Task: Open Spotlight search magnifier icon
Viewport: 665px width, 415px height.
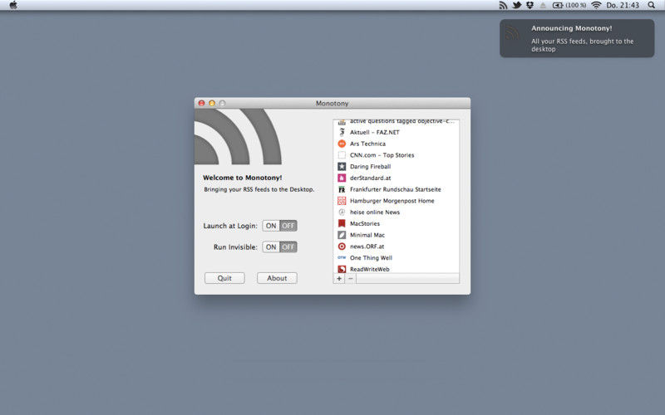Action: 652,5
